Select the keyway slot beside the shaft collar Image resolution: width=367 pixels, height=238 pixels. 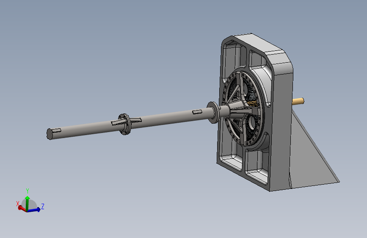coord(197,112)
